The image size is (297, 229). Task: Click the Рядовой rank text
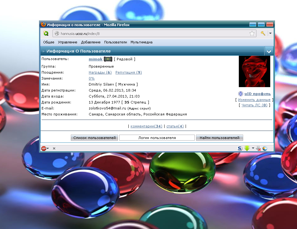tap(125, 59)
